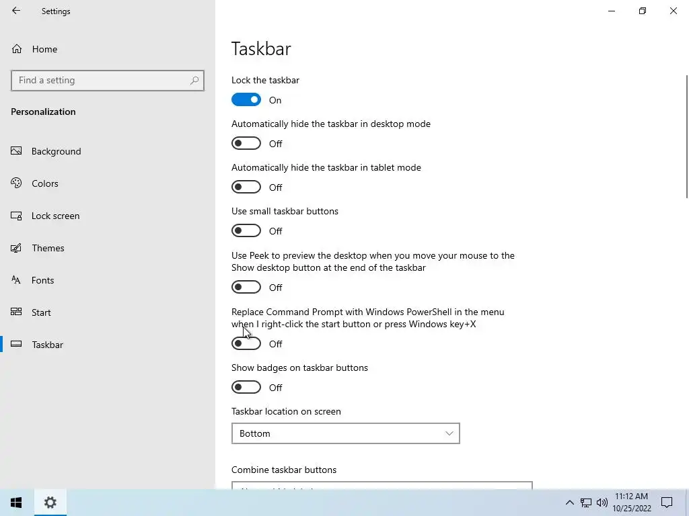Screen dimensions: 689x516
Task: Toggle Replace Command Prompt with PowerShell
Action: 246,343
